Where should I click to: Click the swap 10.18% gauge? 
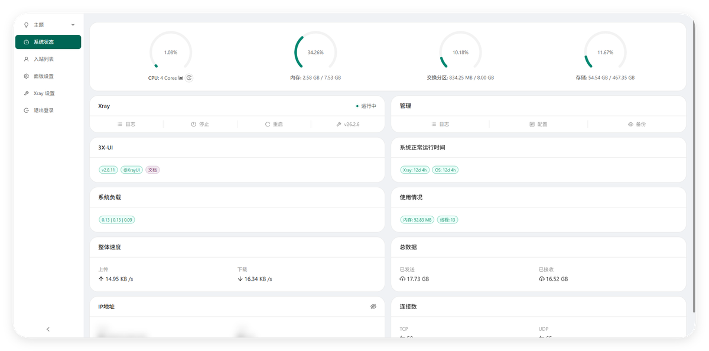coord(460,52)
